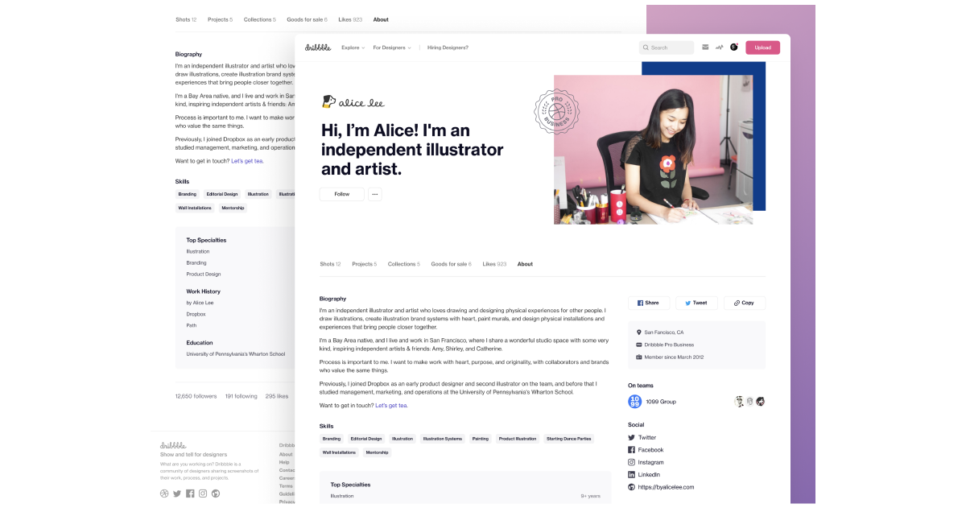
Task: Click the 1099 Group team avatar
Action: click(634, 401)
